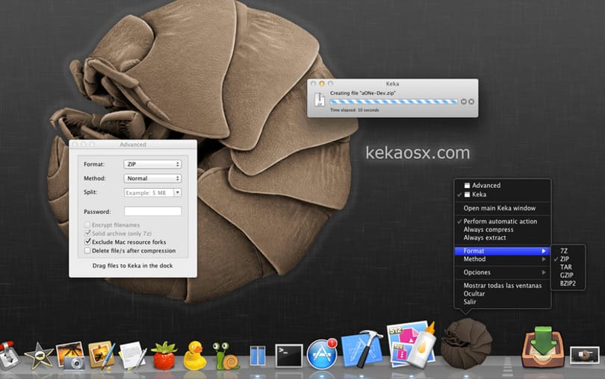
Task: Click the blue two-pane app icon in the dock
Action: 258,355
